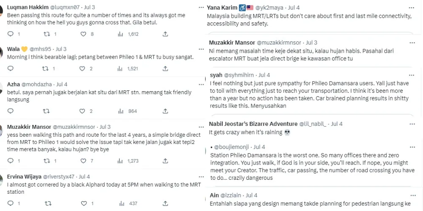Retweet Azha's tweet
The image size is (423, 211).
(x=47, y=111)
